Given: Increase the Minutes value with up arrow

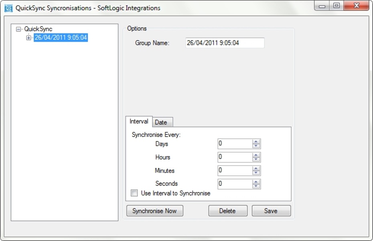Looking at the screenshot, I should (256, 168).
